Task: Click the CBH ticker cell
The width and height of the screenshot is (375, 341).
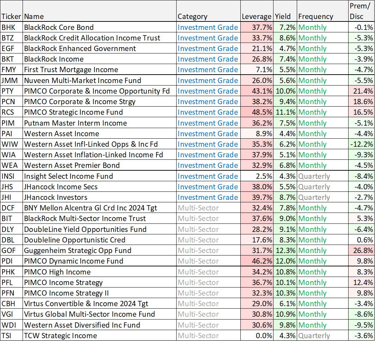Action: [x=11, y=303]
